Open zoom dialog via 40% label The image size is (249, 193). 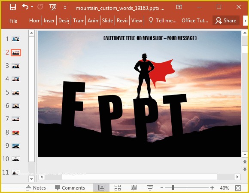tap(225, 188)
